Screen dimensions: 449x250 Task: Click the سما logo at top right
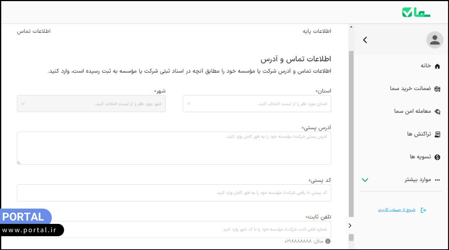(416, 11)
